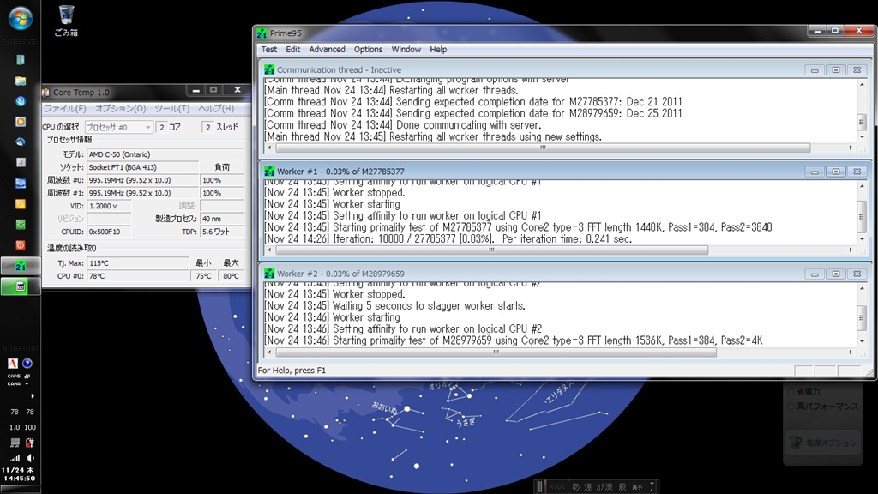Click the ATOK red A tray icon

[x=12, y=364]
